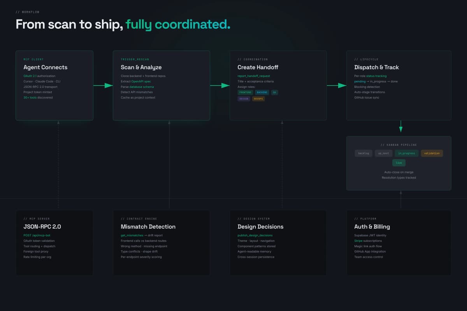
Task: Click 'Title + acceptance criteria' line
Action: pos(256,81)
